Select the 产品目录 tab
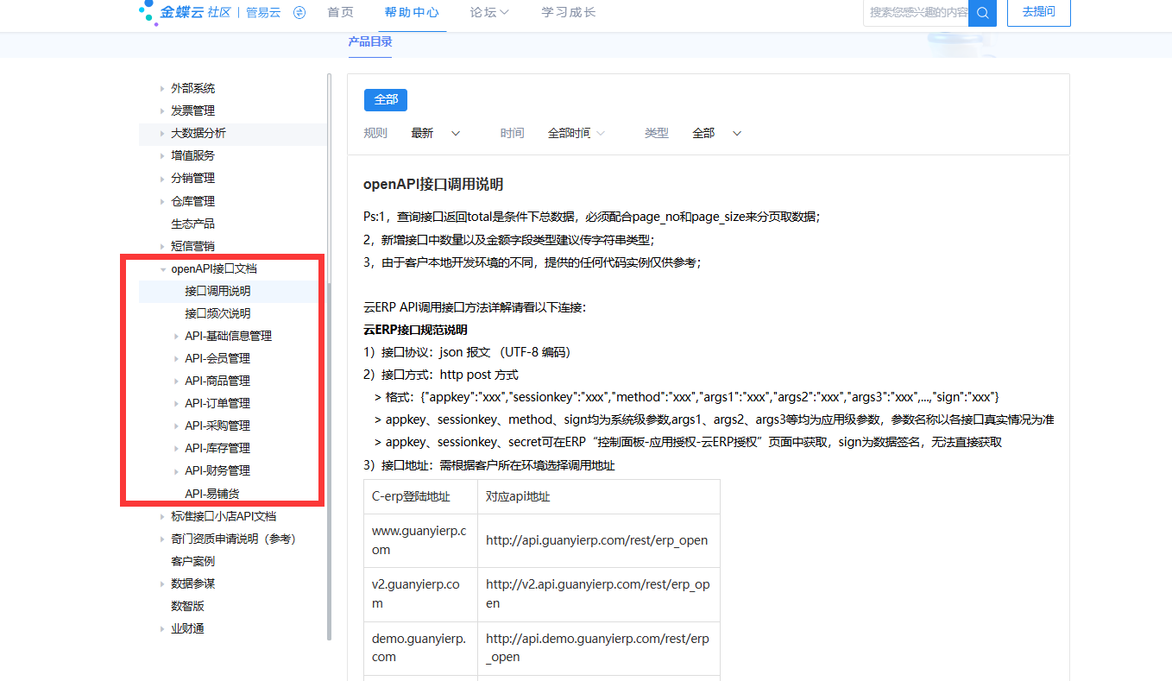1172x681 pixels. pos(370,41)
